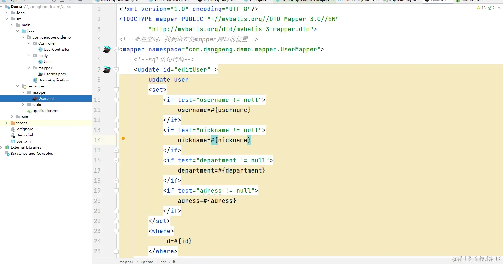Screen dimensions: 503x264
Task: Click the mapper breadcrumb at the bottom
Action: (x=126, y=262)
